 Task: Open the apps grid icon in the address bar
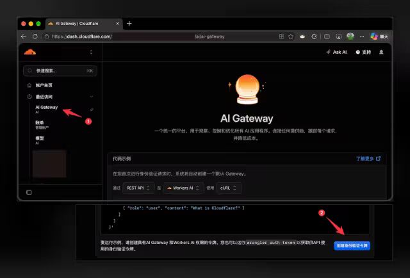coord(282,37)
